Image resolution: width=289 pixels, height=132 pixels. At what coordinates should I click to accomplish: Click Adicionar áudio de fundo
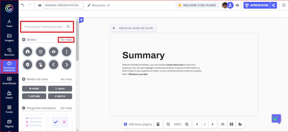(x=133, y=28)
